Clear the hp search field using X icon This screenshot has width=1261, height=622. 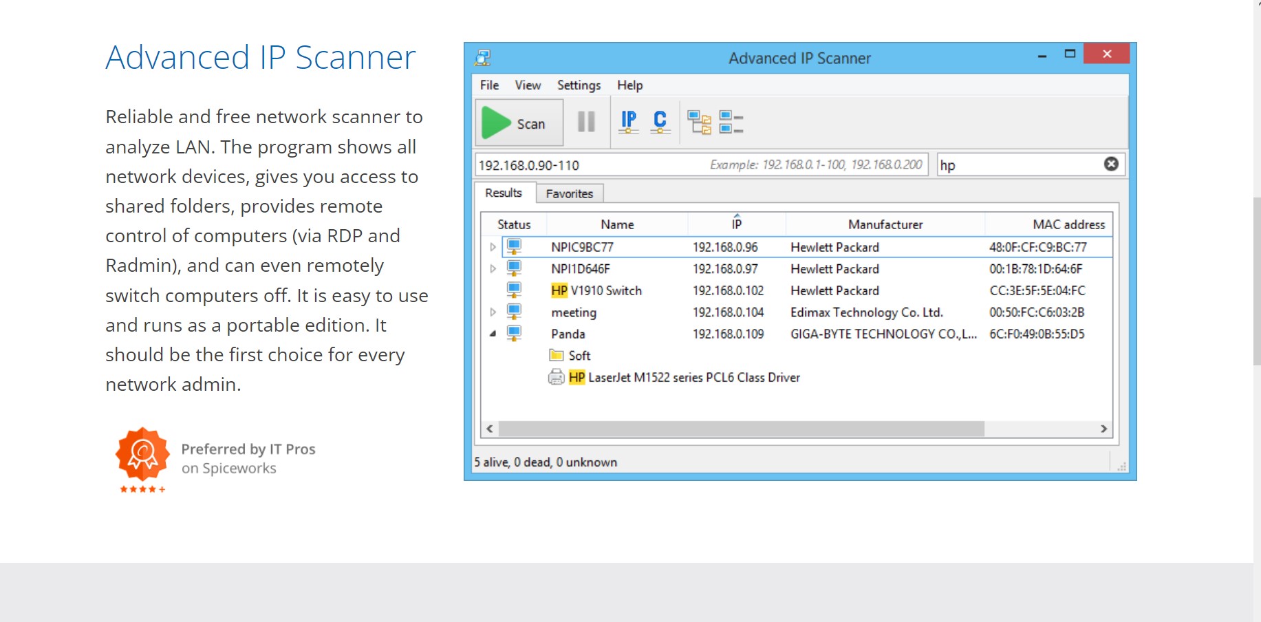pyautogui.click(x=1111, y=164)
